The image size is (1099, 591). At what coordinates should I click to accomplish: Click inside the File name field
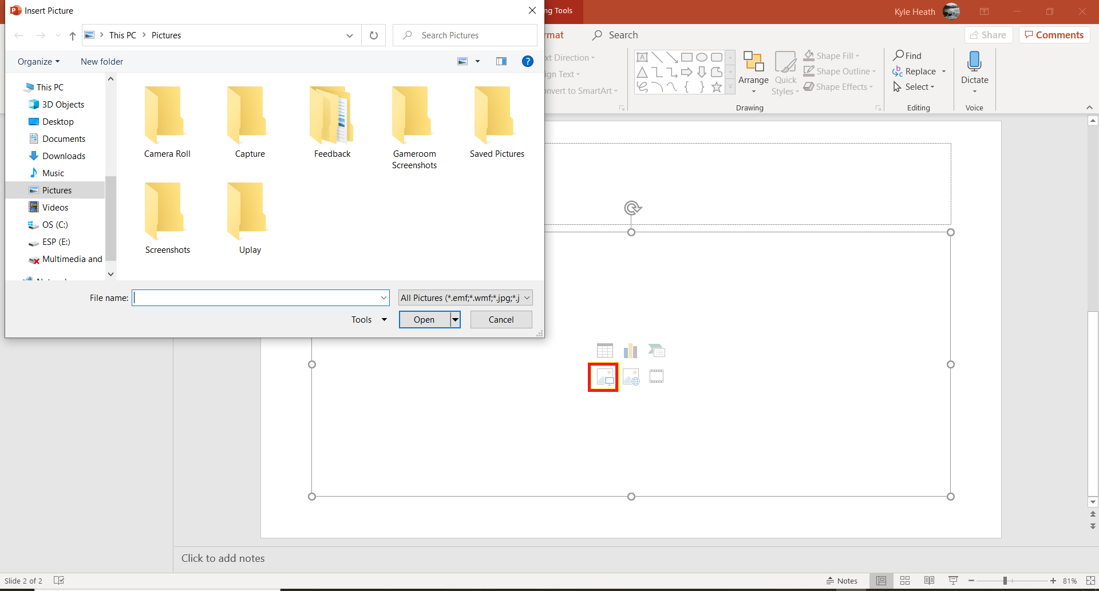(x=258, y=298)
